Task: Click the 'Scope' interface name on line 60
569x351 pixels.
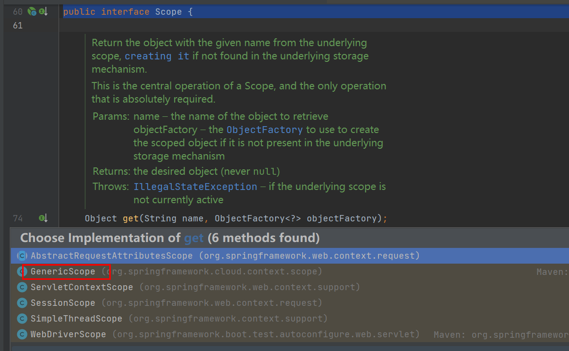Action: 168,12
